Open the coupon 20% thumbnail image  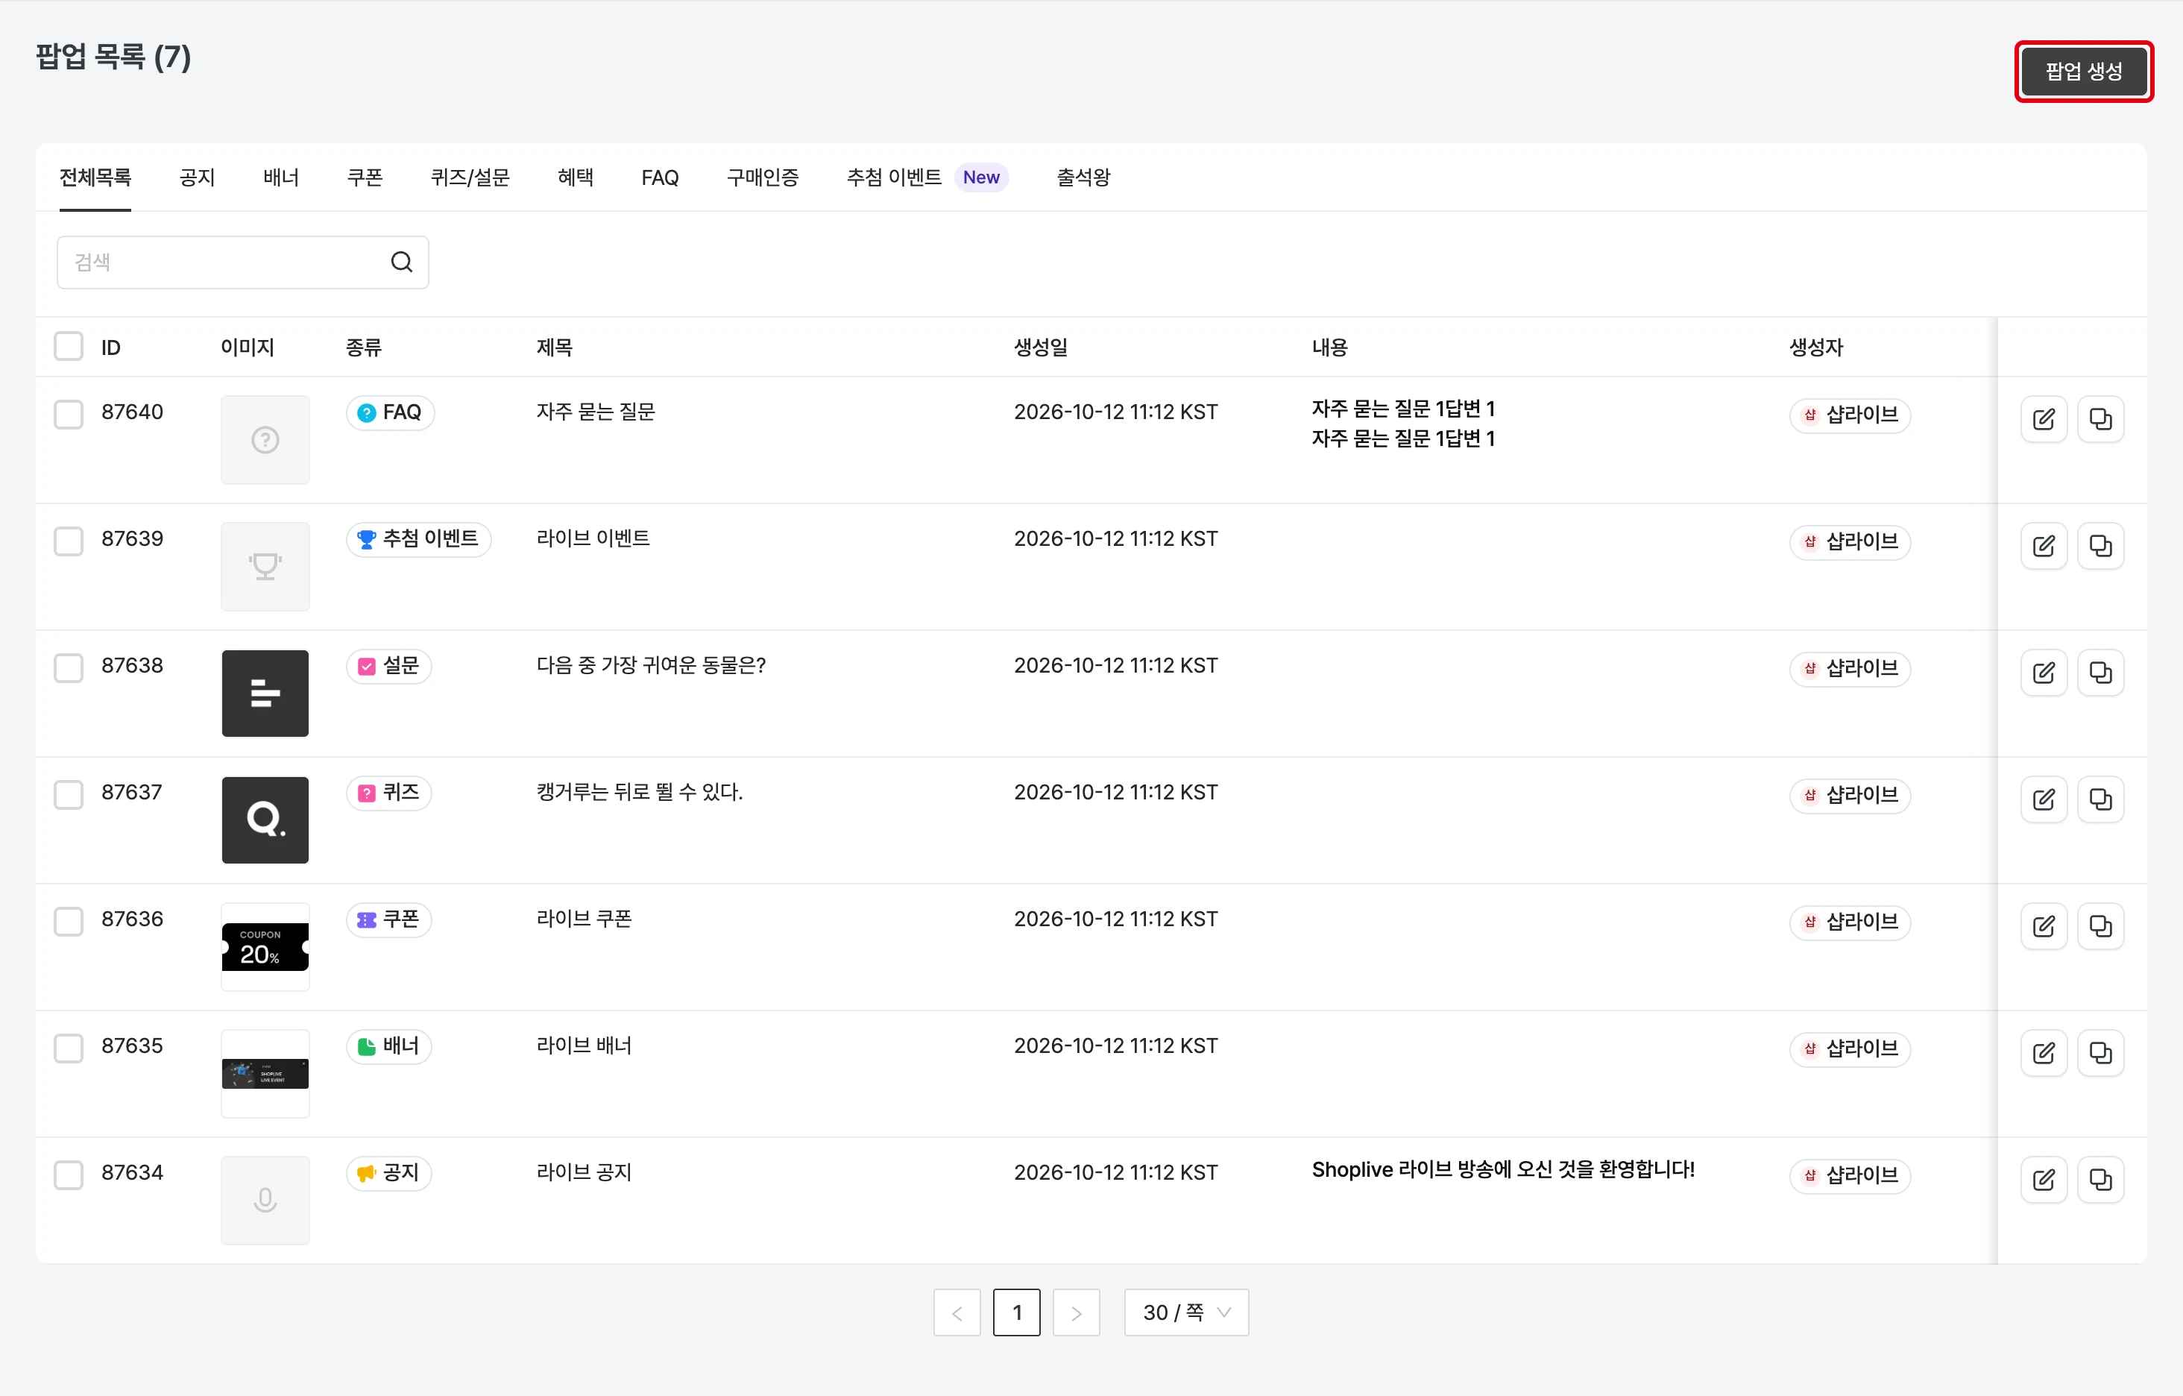pyautogui.click(x=265, y=946)
